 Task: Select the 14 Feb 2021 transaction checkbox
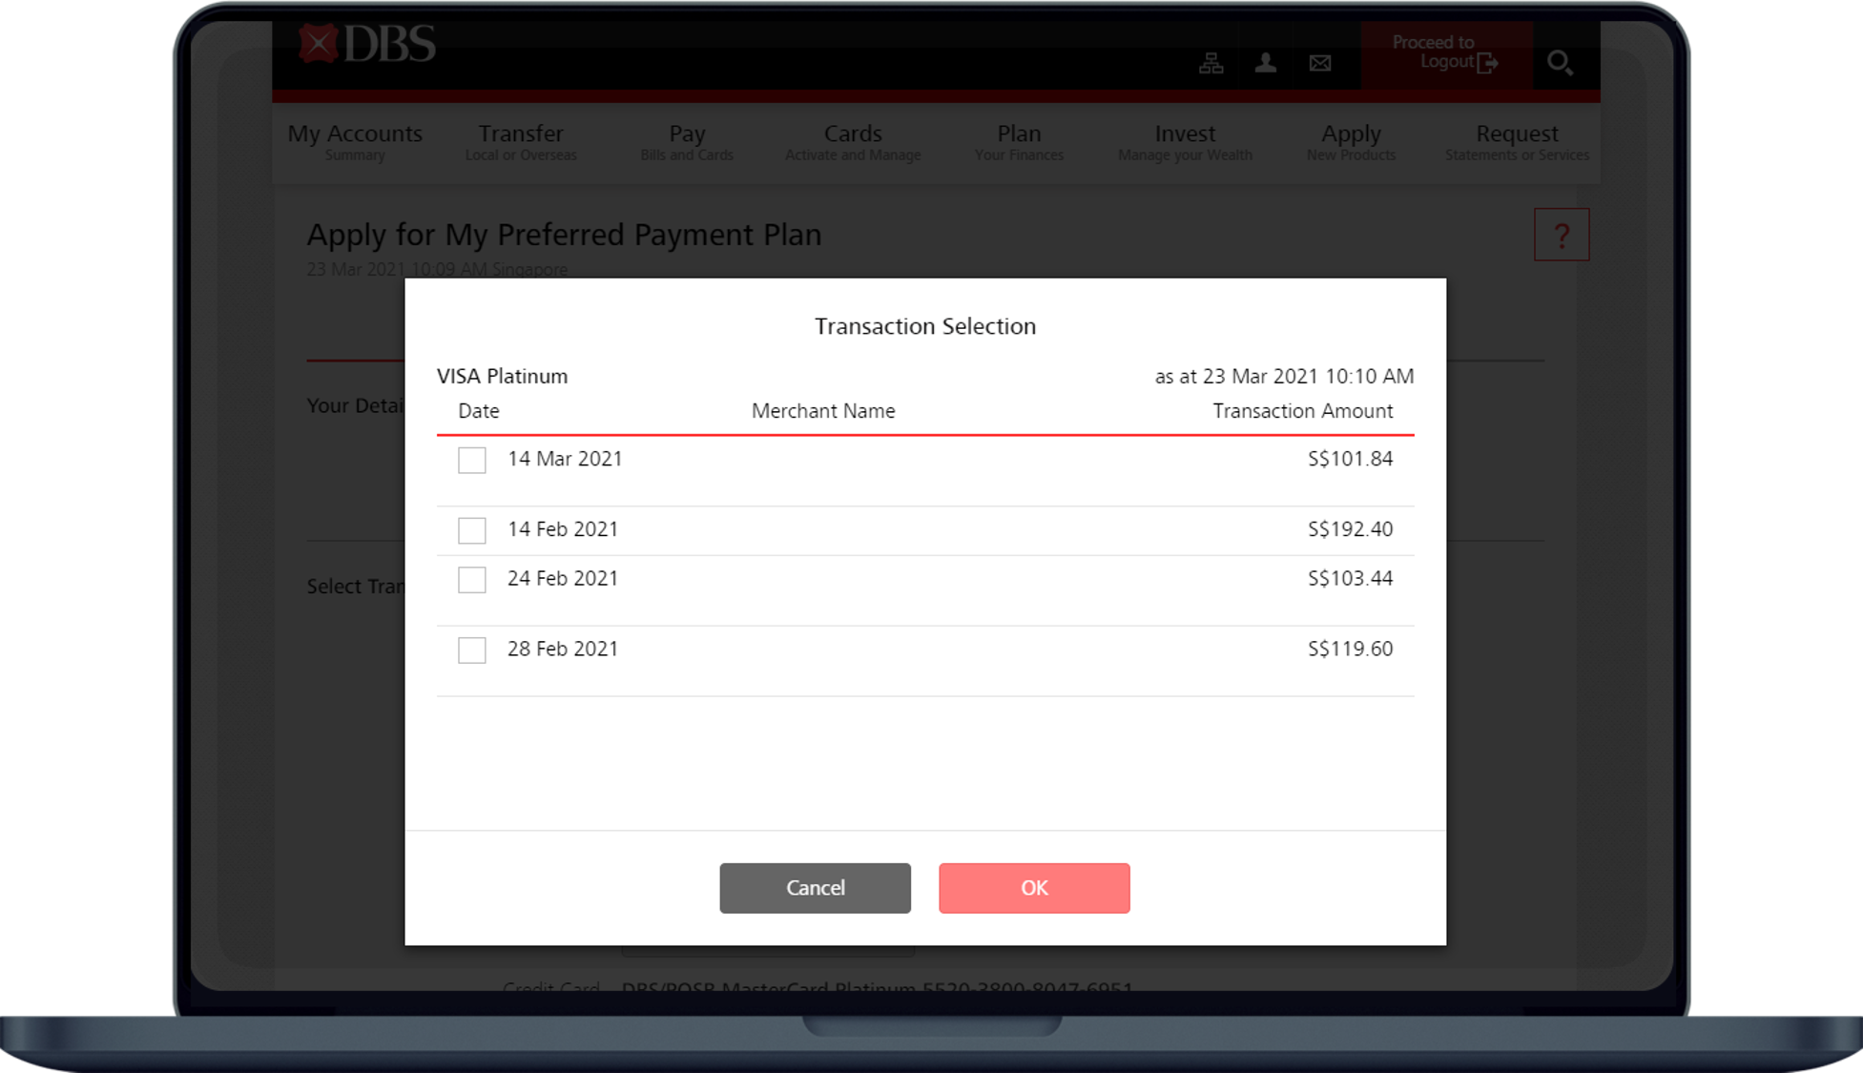(472, 530)
